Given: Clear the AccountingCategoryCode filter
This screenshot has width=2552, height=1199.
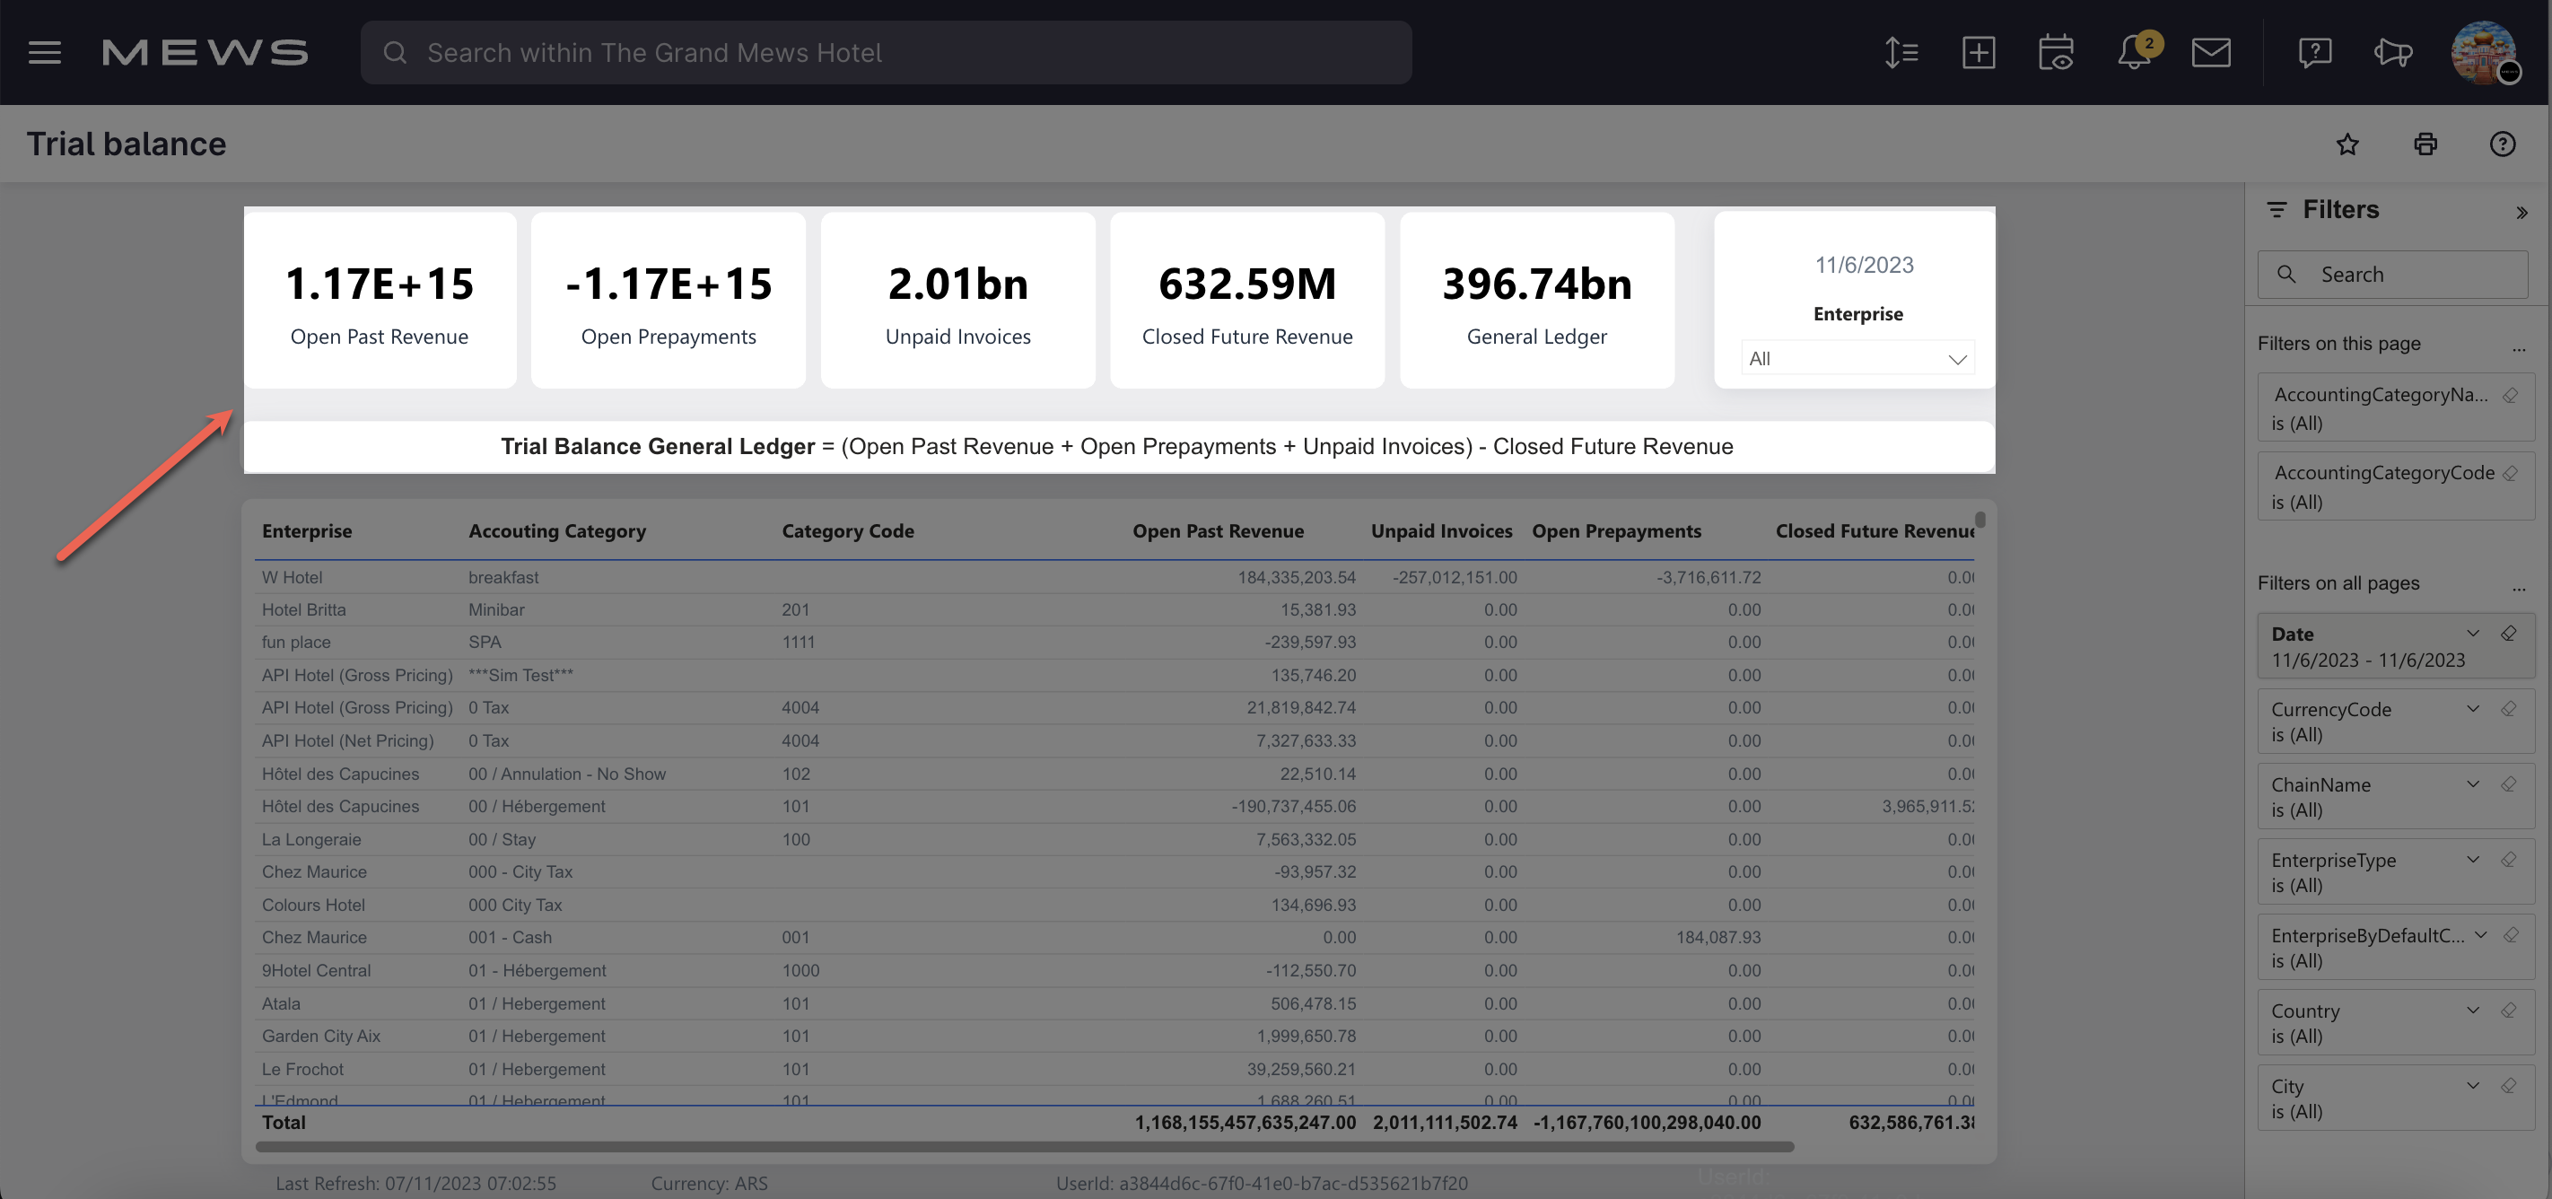Looking at the screenshot, I should click(x=2511, y=473).
